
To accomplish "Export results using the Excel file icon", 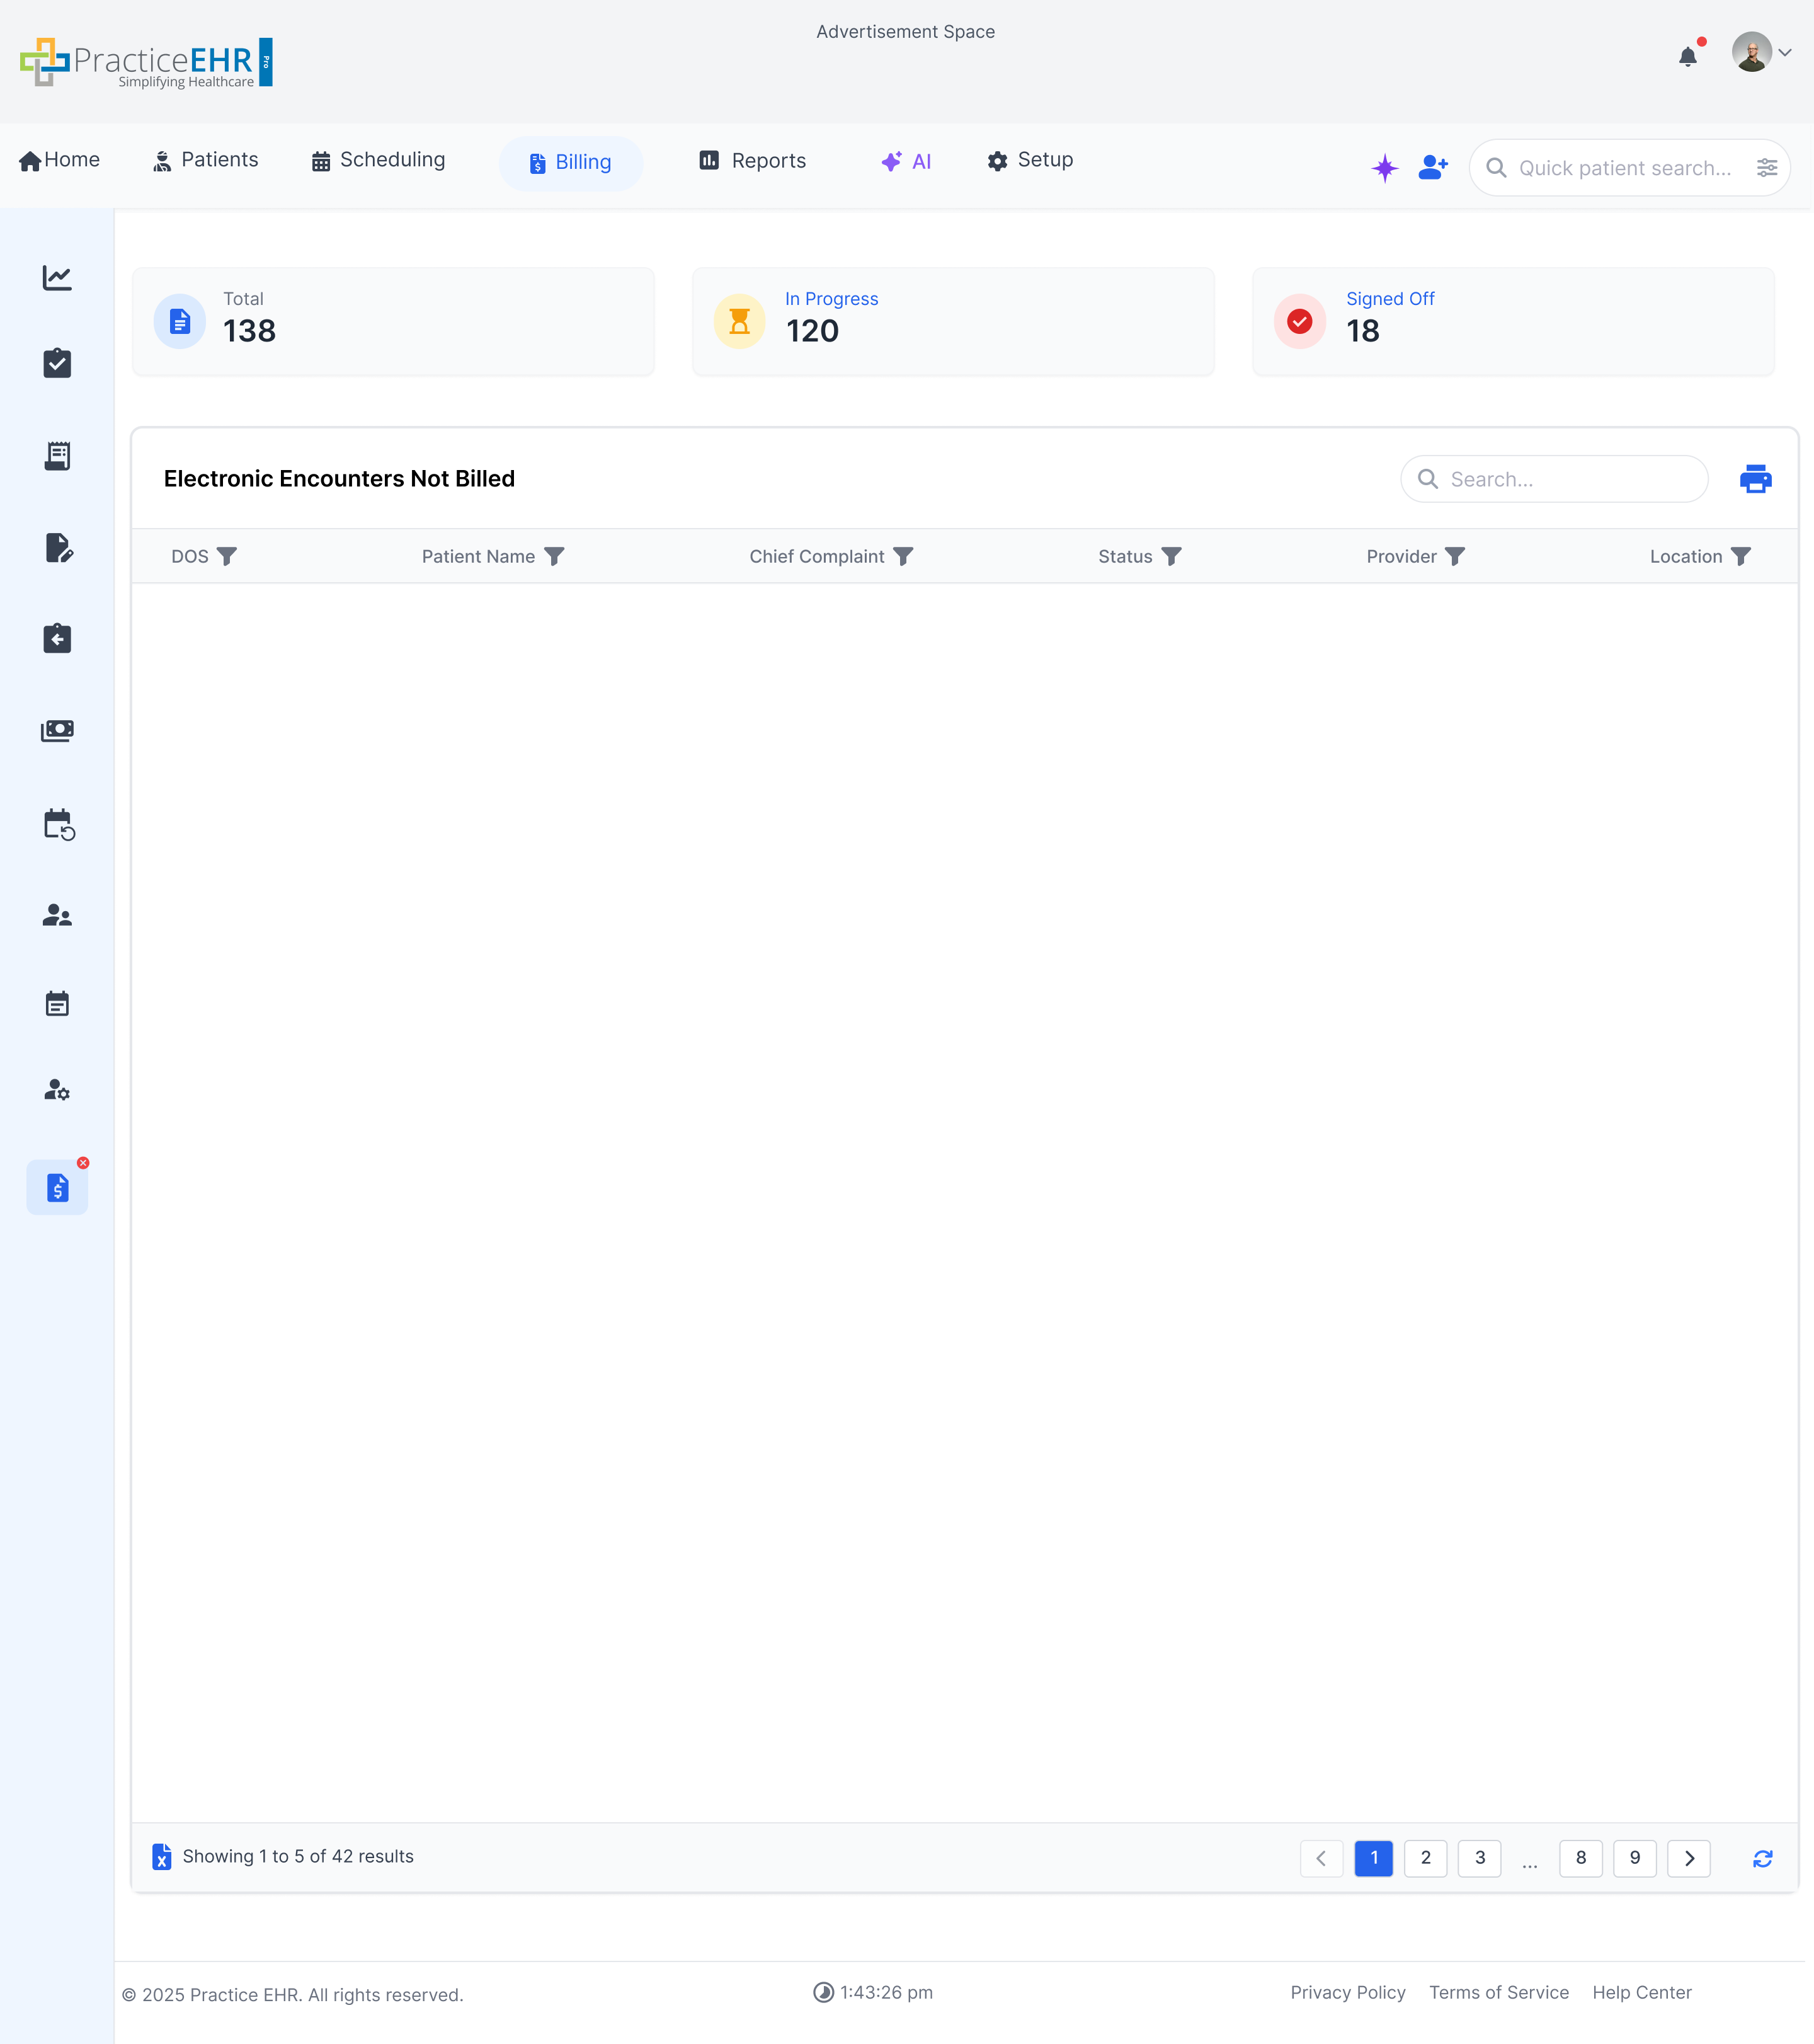I will [161, 1857].
